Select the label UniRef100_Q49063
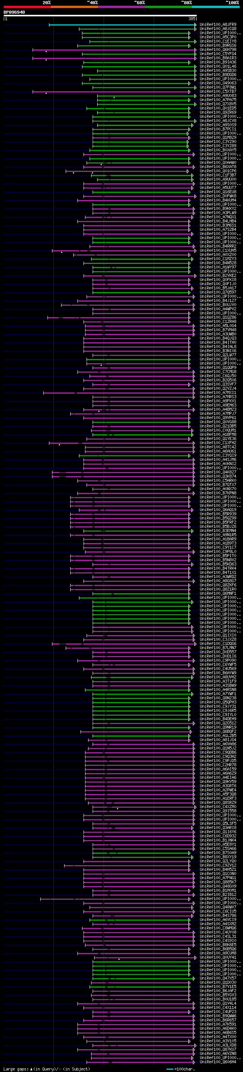 (218, 83)
